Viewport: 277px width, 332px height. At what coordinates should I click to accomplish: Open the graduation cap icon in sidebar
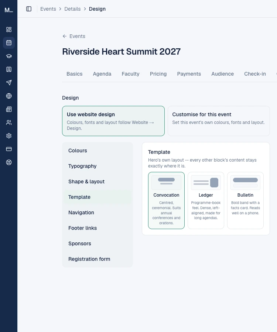click(x=9, y=56)
